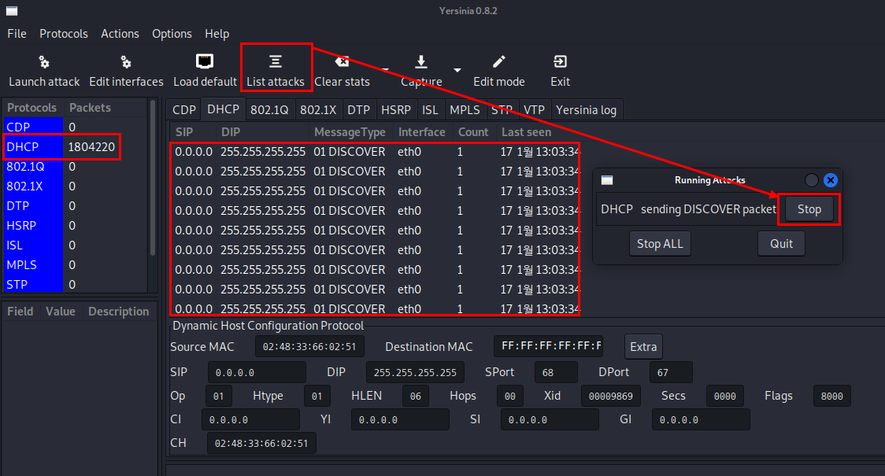This screenshot has height=476, width=885.
Task: Click the Packets column header
Action: coord(105,108)
